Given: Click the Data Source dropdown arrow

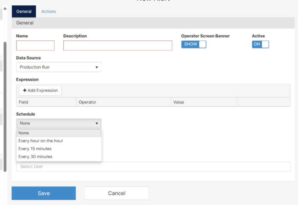Looking at the screenshot, I should click(97, 67).
